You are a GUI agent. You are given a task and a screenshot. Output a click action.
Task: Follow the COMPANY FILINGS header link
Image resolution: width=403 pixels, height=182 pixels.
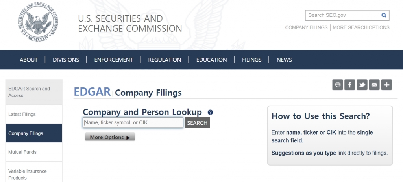pyautogui.click(x=306, y=27)
